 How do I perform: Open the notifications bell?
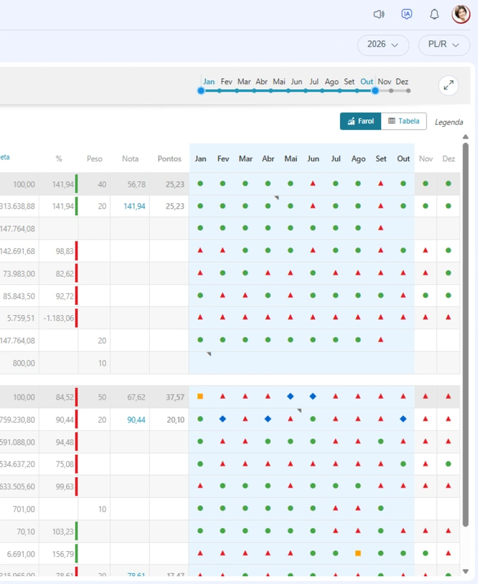[434, 14]
